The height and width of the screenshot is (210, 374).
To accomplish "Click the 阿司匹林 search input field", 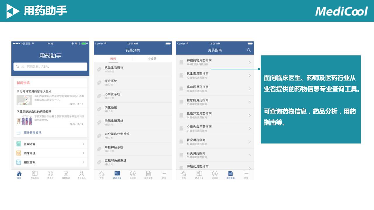I will point(50,66).
